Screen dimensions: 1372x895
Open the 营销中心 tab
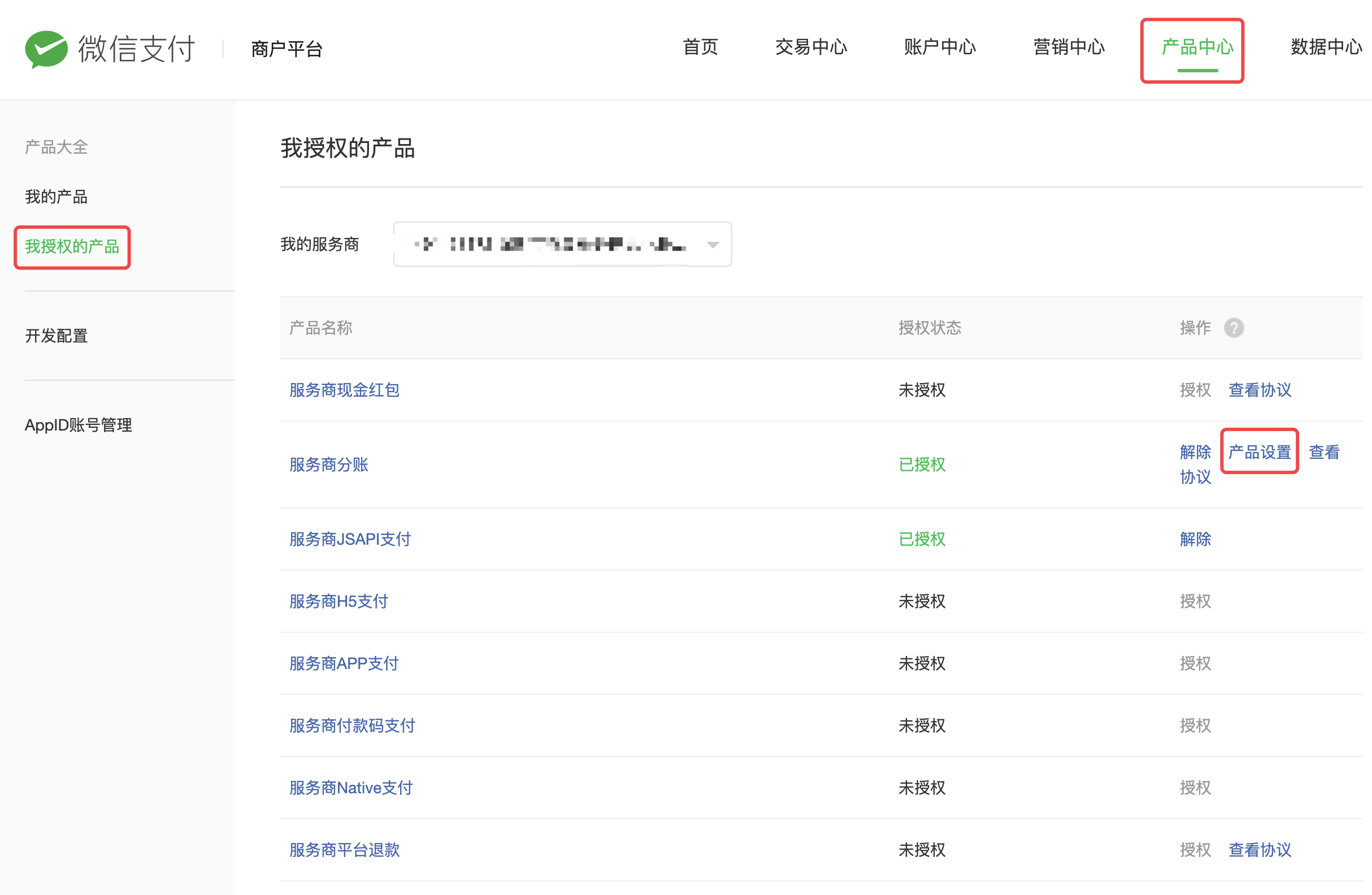[x=1069, y=47]
